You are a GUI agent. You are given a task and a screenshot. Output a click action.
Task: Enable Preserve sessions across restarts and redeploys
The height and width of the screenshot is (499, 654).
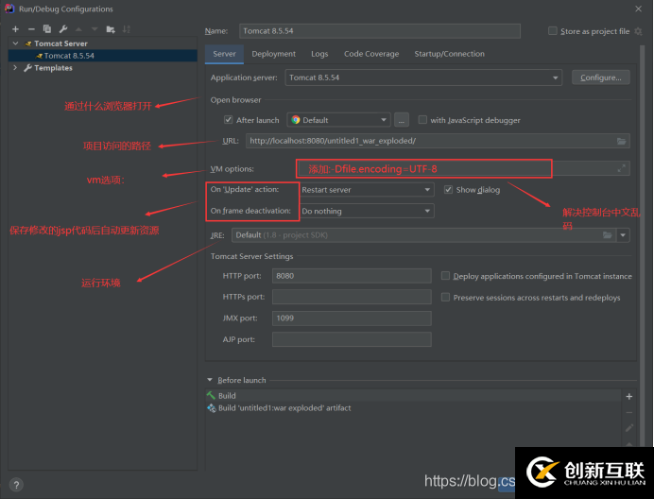tap(445, 297)
